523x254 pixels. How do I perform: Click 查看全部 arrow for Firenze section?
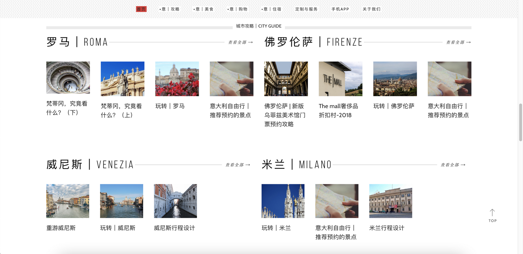[459, 42]
